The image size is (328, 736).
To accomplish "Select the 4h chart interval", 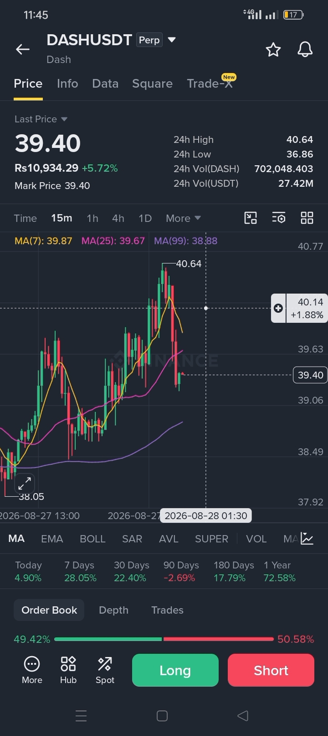I will [118, 218].
